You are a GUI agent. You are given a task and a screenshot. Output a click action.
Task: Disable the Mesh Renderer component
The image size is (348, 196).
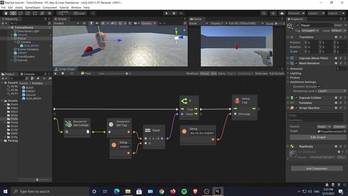(296, 63)
